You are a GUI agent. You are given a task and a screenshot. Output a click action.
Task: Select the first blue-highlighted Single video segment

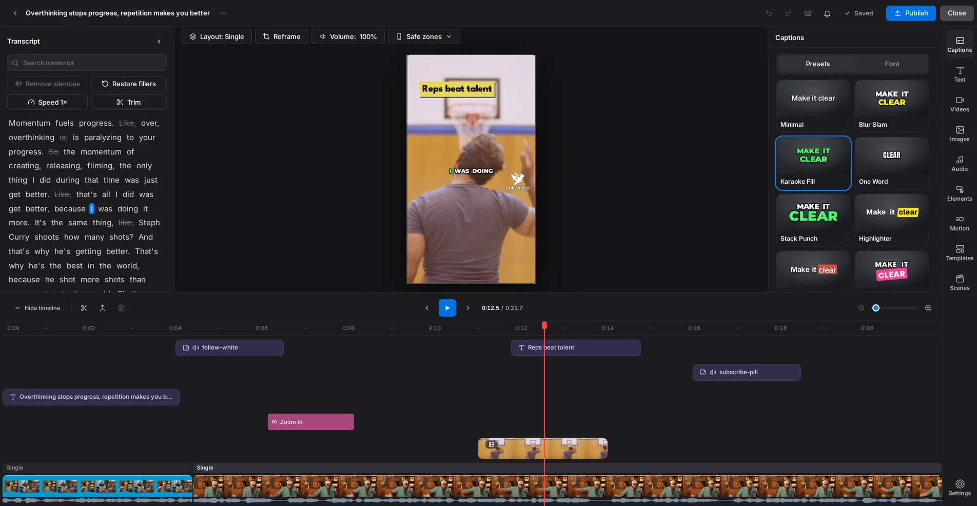(x=97, y=485)
